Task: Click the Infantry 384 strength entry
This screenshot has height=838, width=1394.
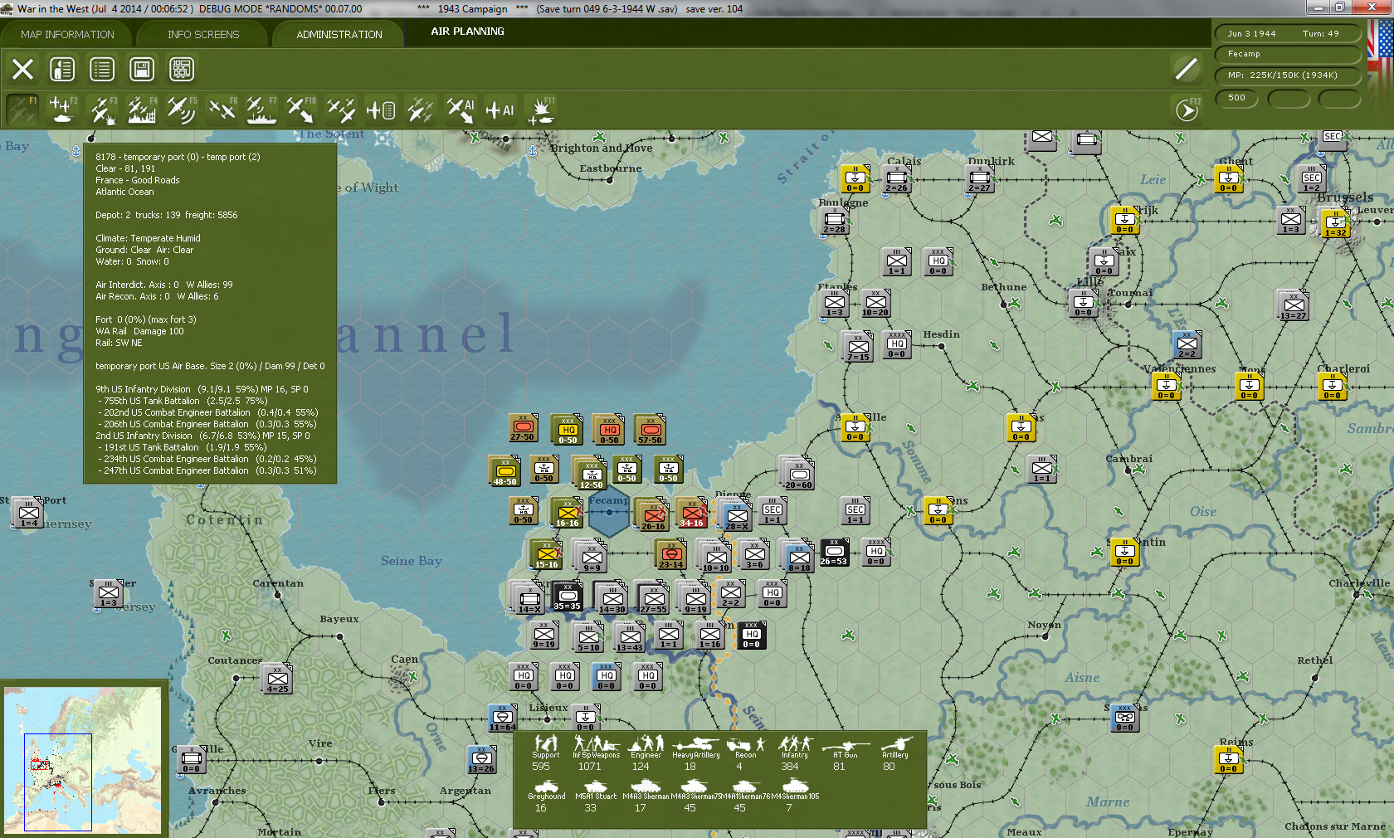Action: [x=793, y=753]
